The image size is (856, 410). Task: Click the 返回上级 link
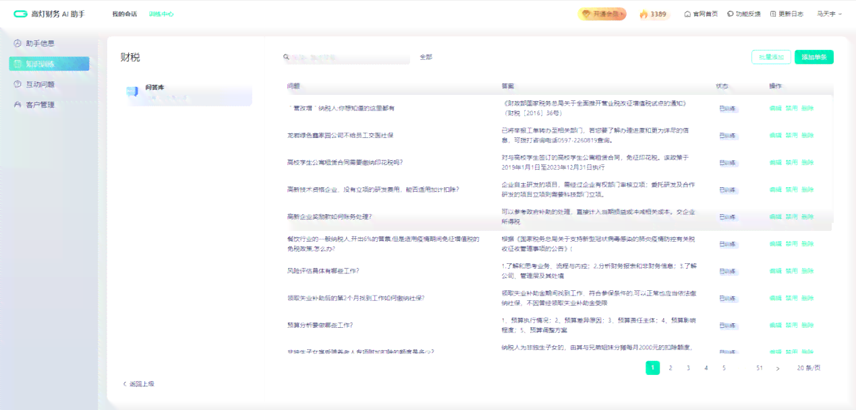(x=142, y=384)
